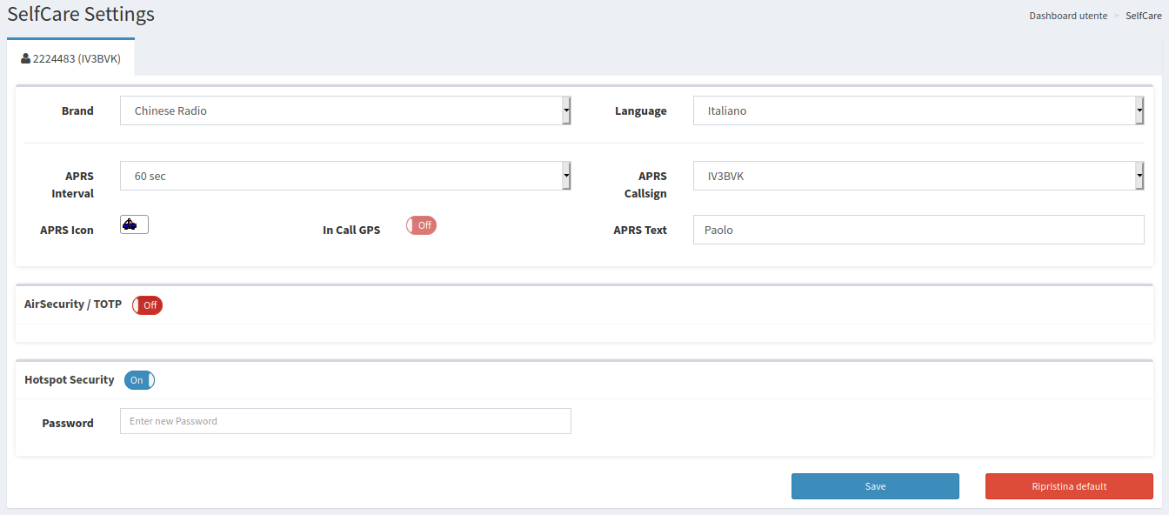The width and height of the screenshot is (1169, 515).
Task: Click the APRS Interval dropdown arrow indicator
Action: [566, 176]
